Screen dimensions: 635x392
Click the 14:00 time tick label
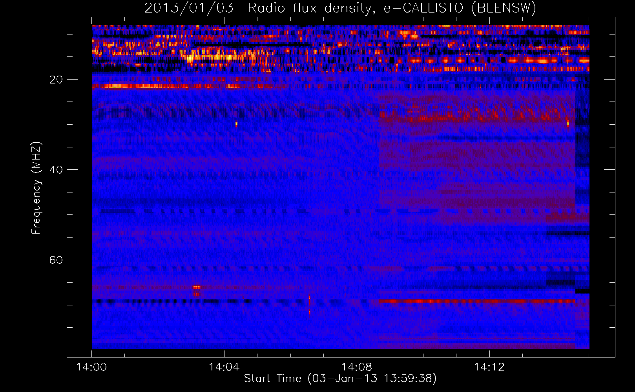tap(91, 367)
